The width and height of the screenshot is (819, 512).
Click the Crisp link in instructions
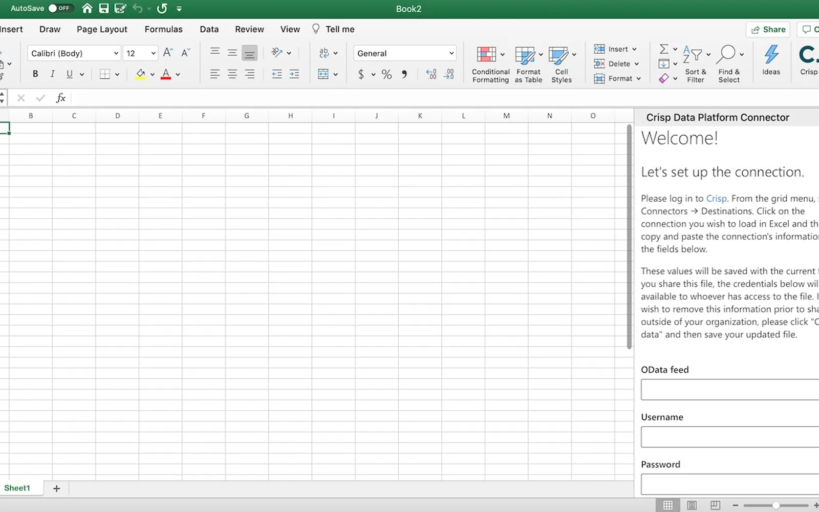coord(716,198)
